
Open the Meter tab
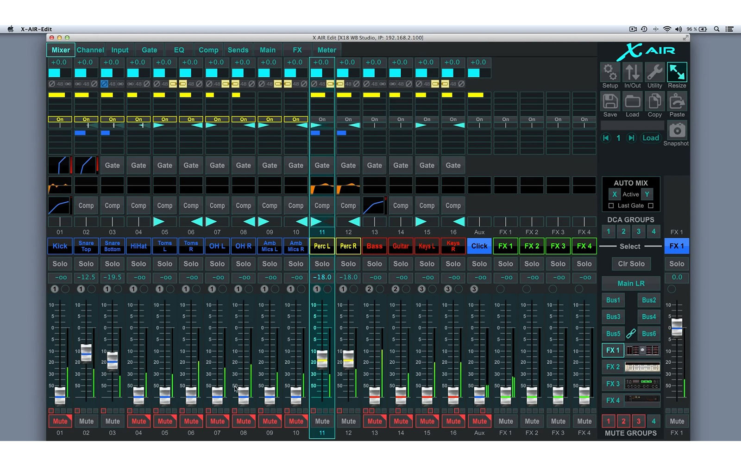point(327,50)
